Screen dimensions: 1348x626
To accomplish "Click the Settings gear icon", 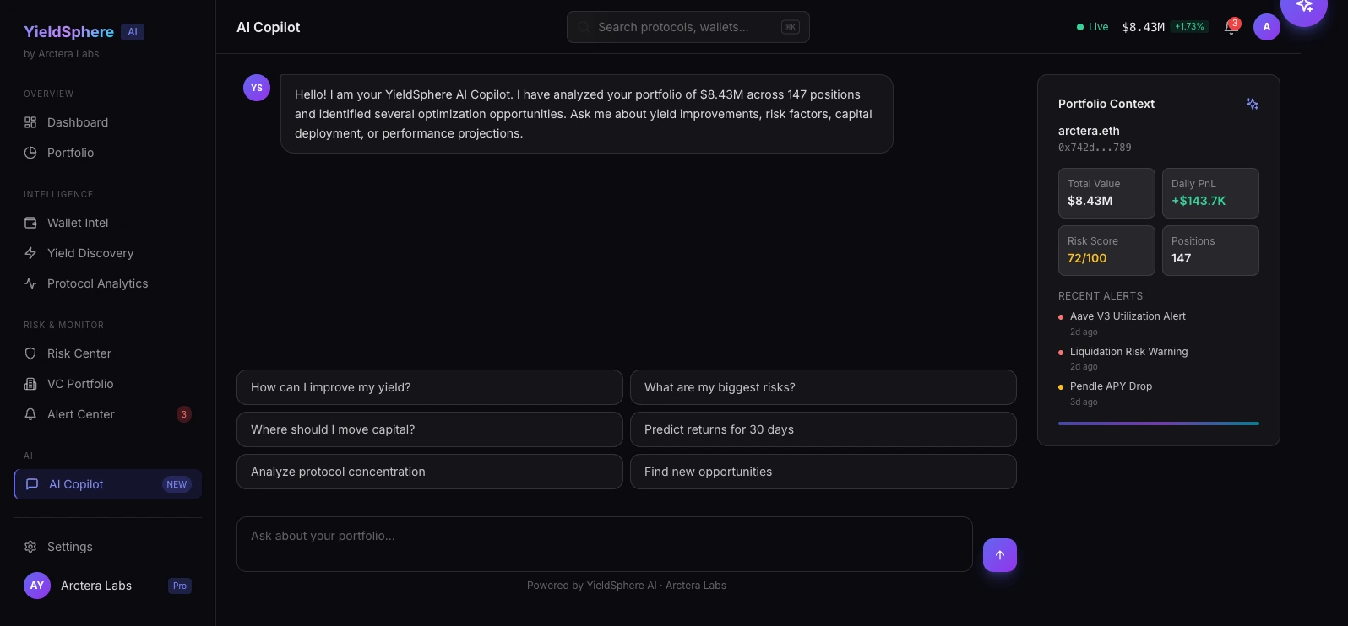I will 30,547.
